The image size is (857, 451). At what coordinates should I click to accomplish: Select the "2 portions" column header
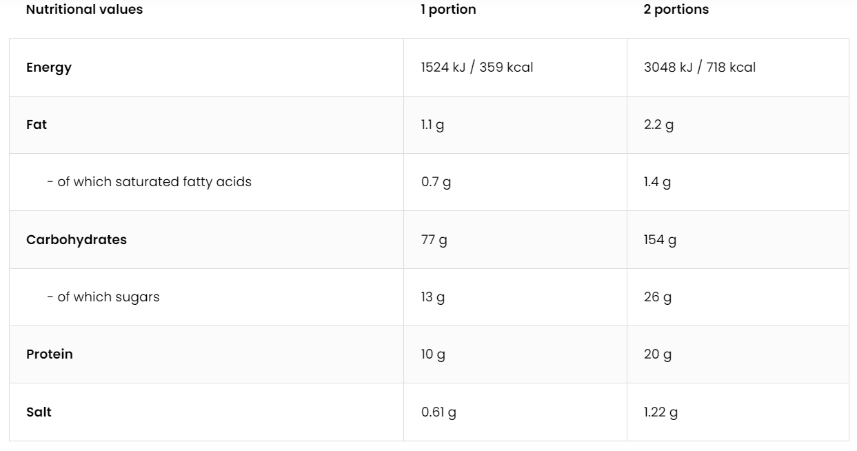tap(676, 10)
